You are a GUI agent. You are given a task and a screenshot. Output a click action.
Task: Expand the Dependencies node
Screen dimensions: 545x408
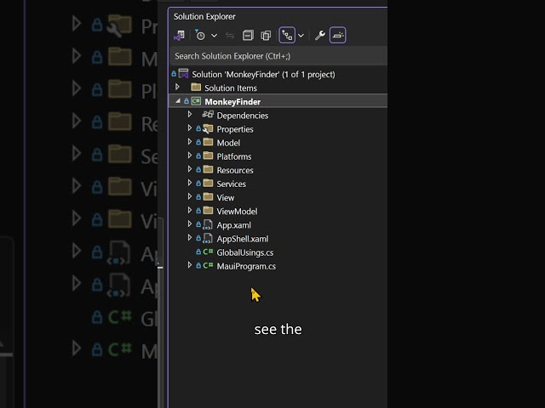pos(190,115)
